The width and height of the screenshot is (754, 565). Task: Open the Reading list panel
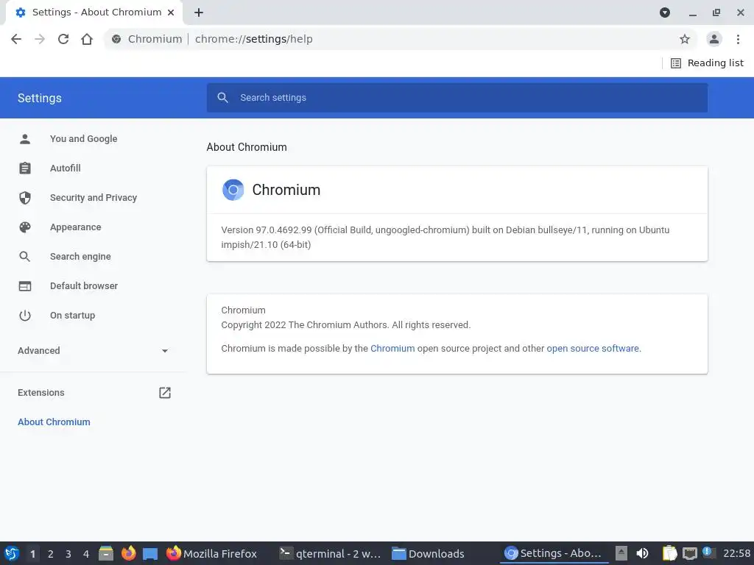point(707,63)
